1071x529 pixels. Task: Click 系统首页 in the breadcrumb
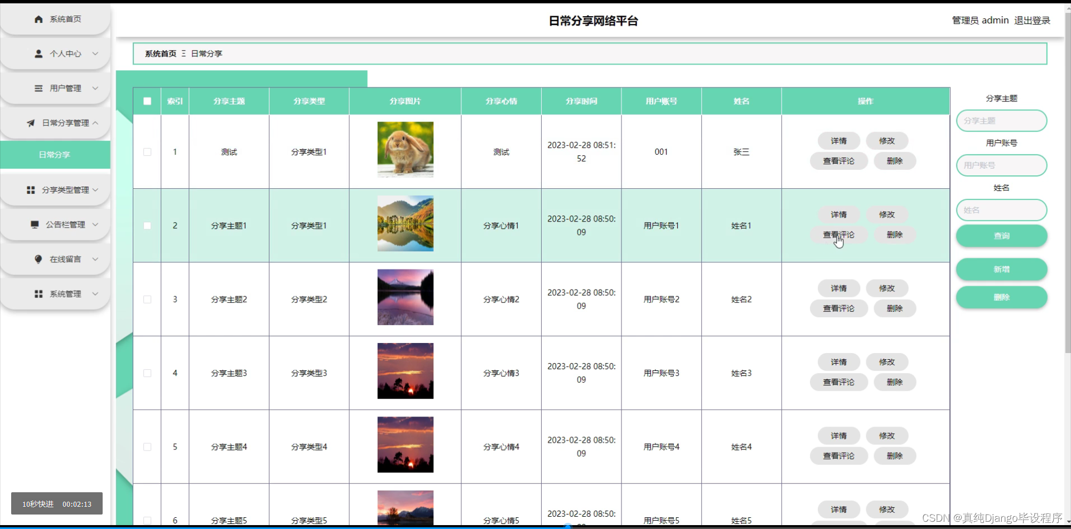(160, 53)
